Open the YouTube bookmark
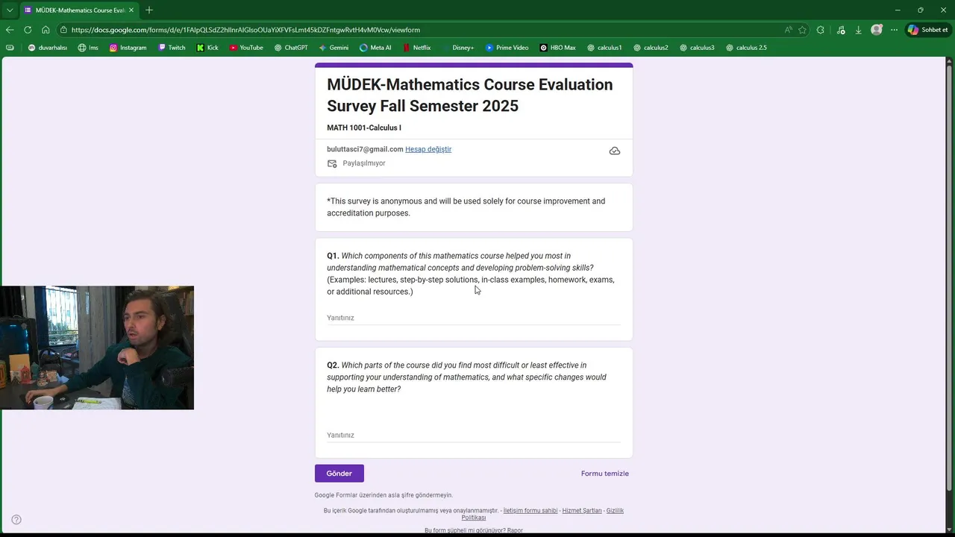The height and width of the screenshot is (537, 955). 246,48
